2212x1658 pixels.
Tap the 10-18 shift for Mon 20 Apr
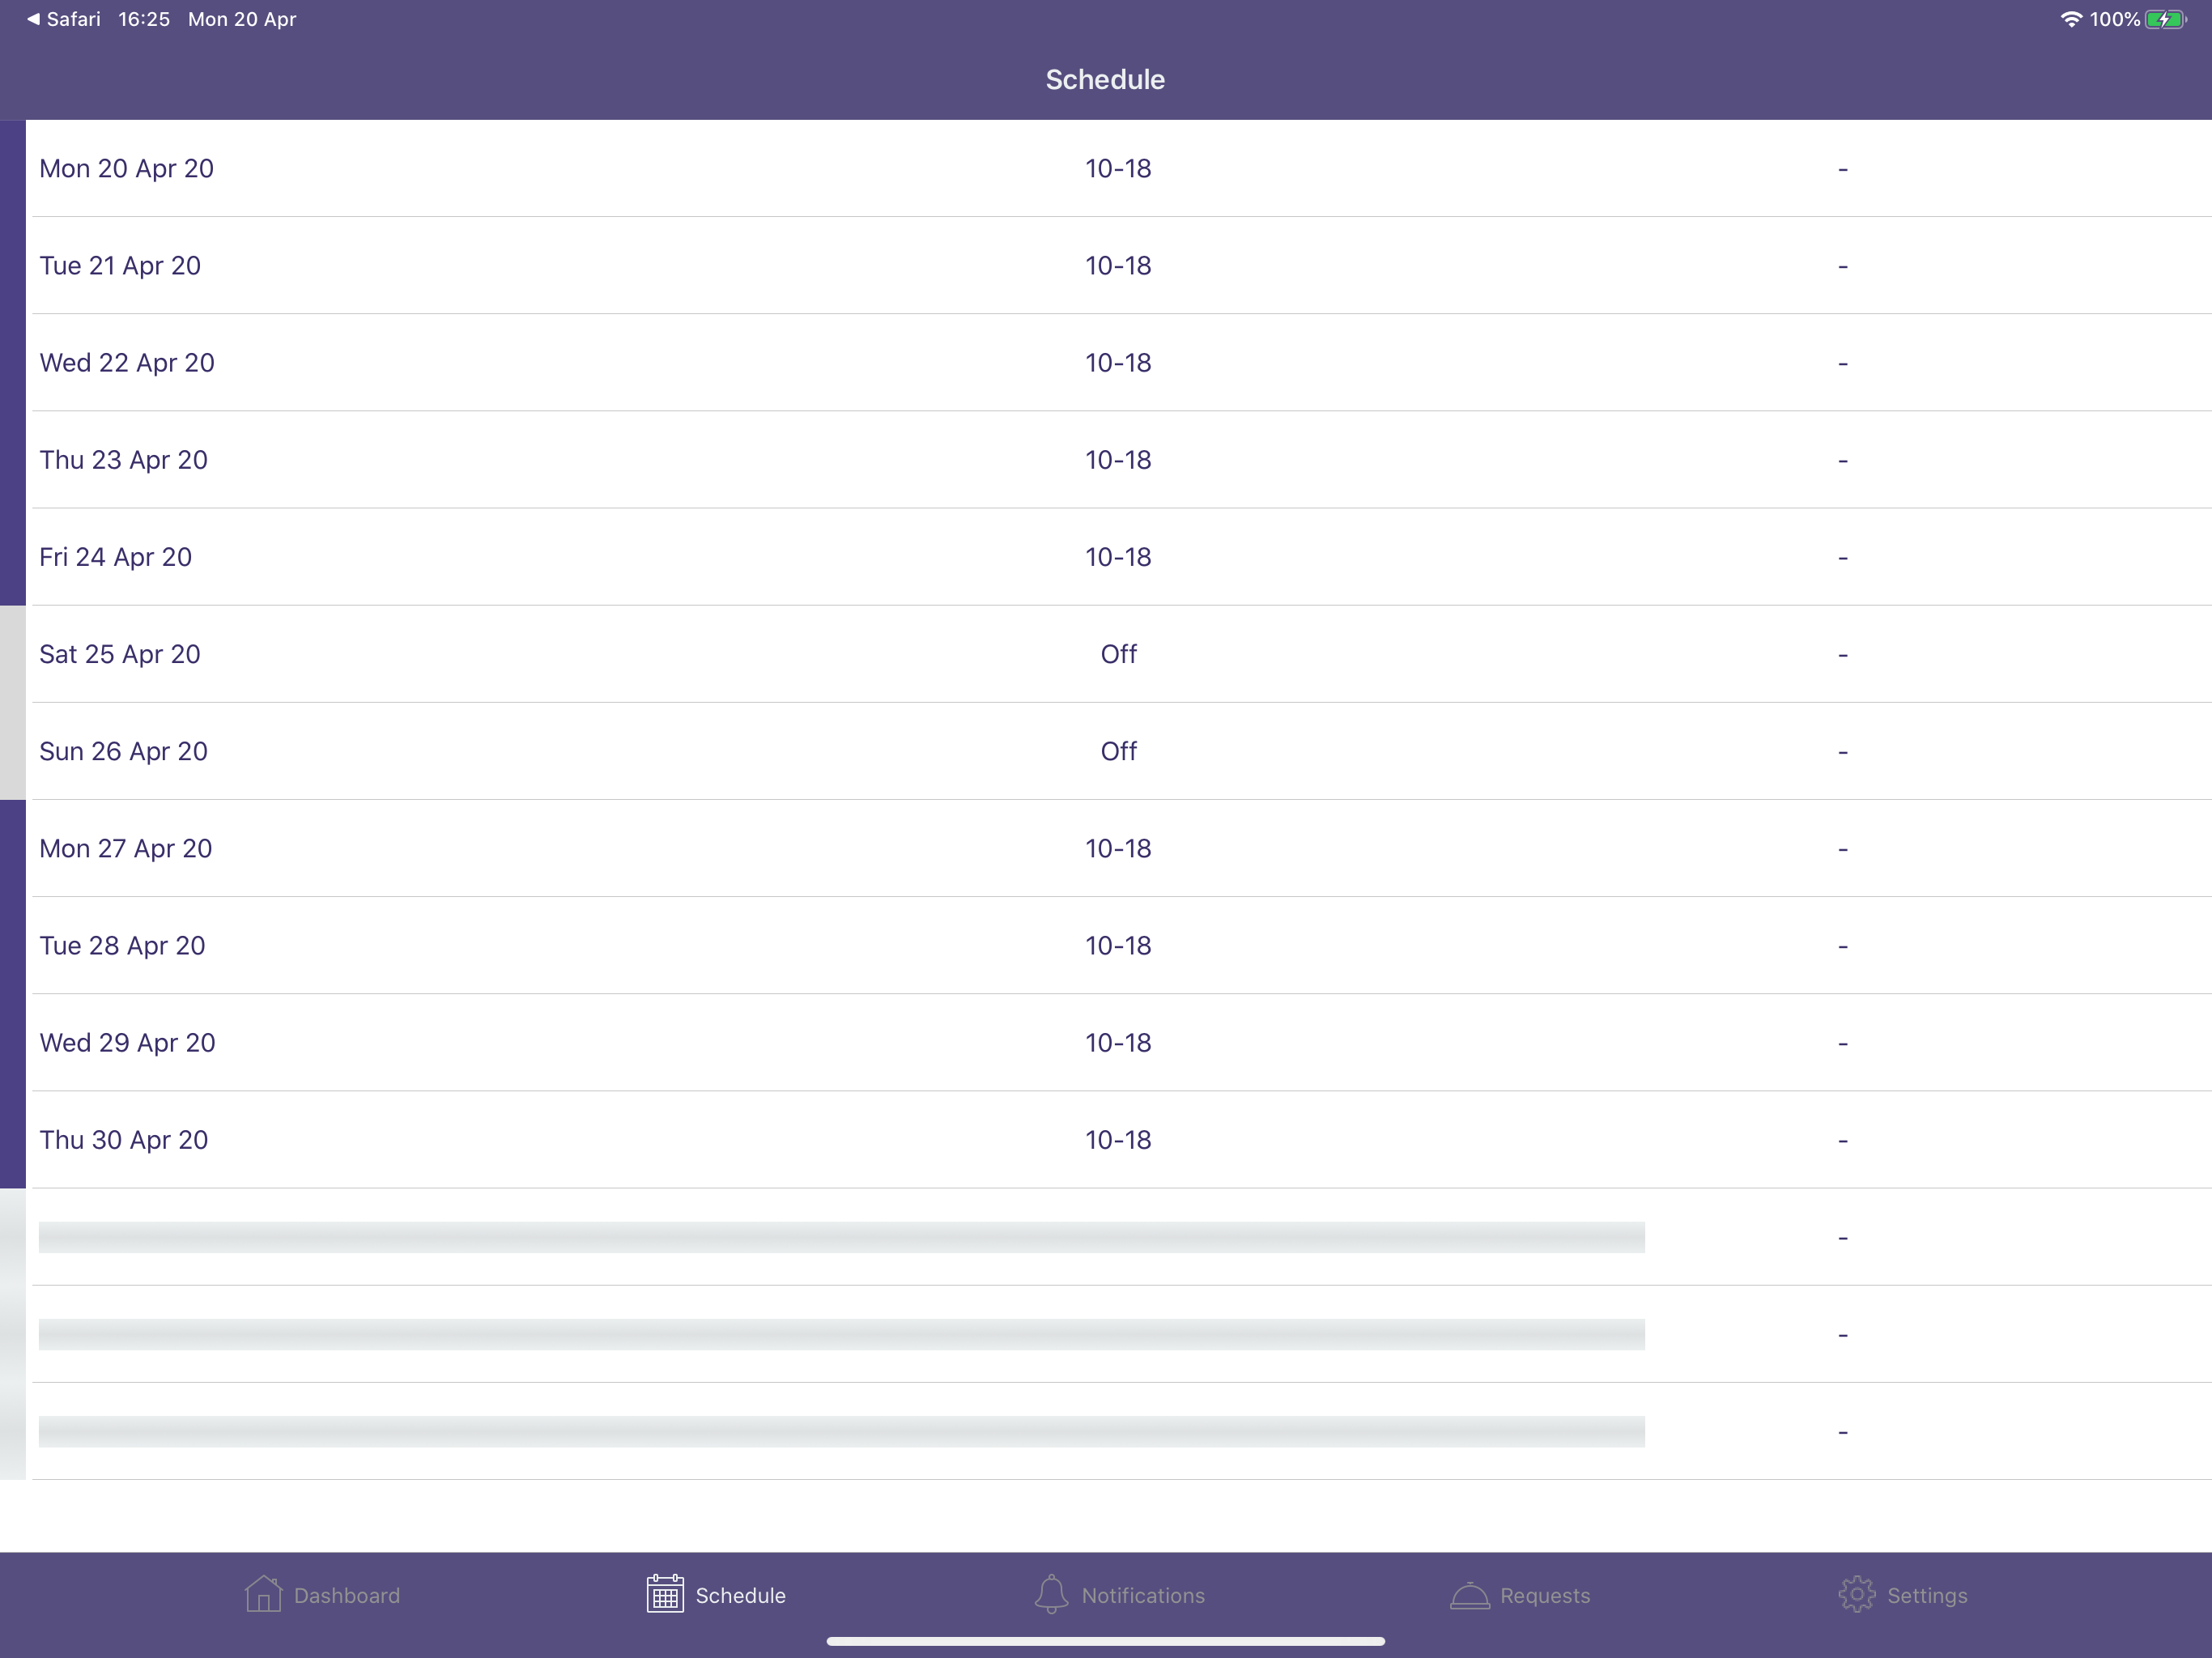coord(1118,168)
